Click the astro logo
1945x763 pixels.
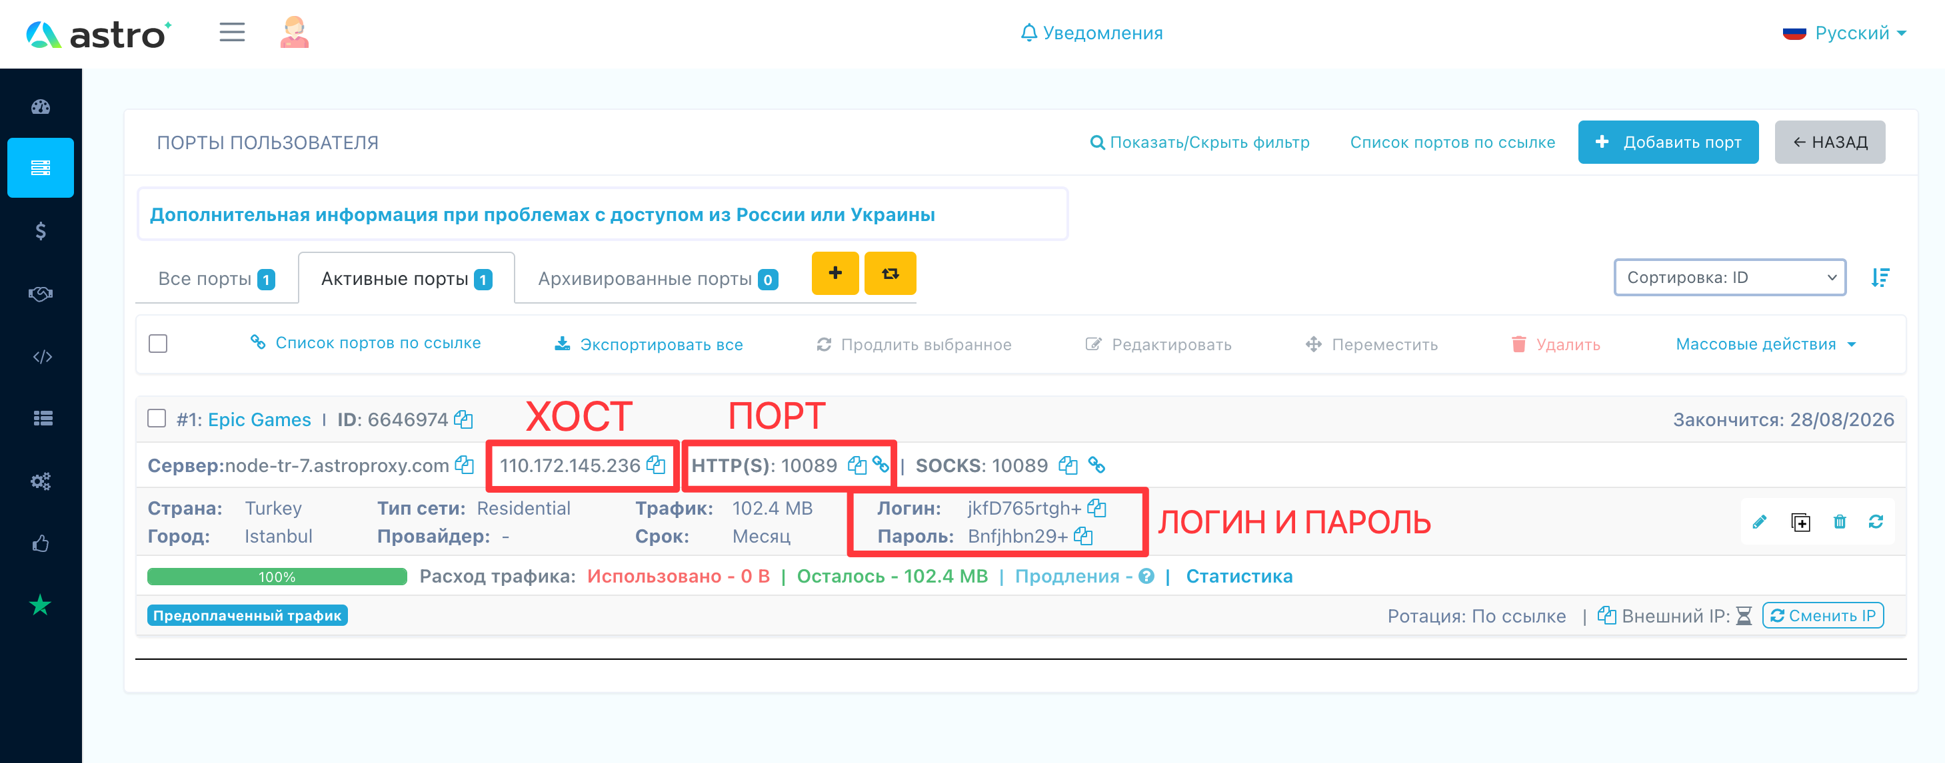pos(99,34)
